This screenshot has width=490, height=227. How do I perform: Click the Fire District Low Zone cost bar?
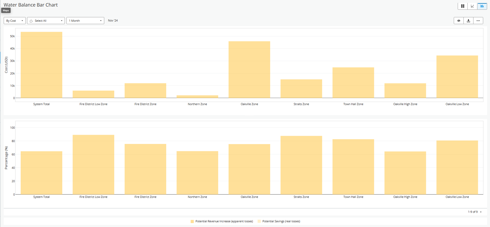(93, 94)
